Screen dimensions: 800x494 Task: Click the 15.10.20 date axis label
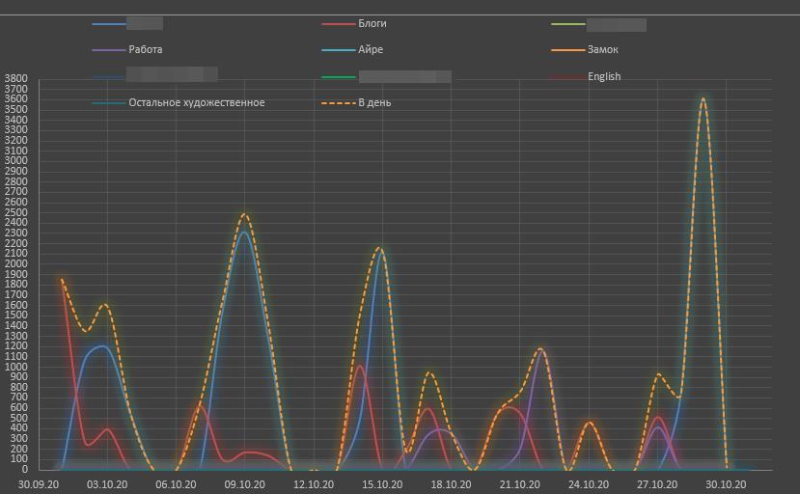(x=382, y=484)
